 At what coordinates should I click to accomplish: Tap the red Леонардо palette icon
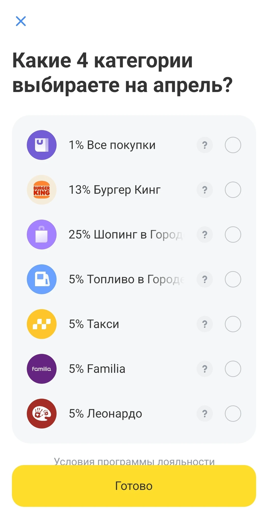tap(42, 413)
